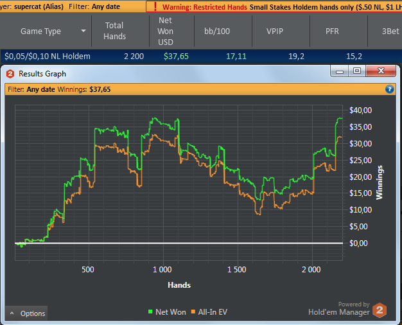Click the All-In EV legend label
The image size is (402, 325).
pyautogui.click(x=213, y=312)
